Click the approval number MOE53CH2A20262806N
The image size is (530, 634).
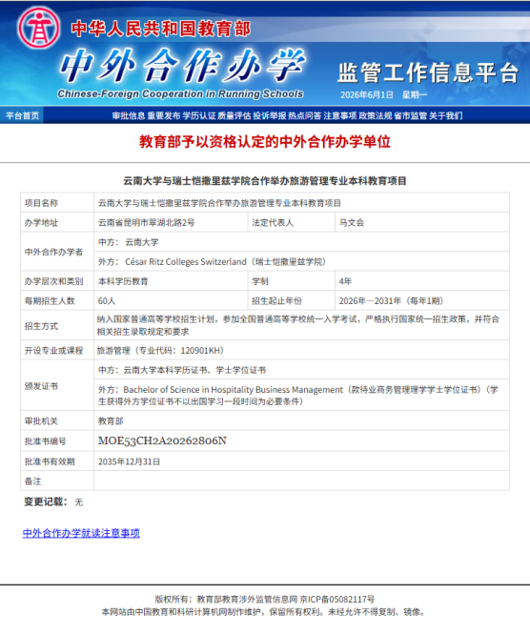162,440
